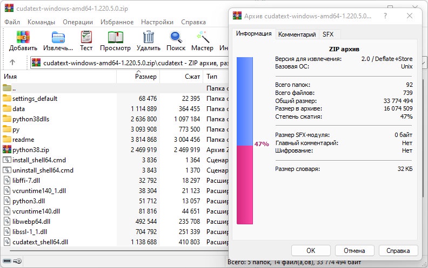This screenshot has height=268, width=428.
Task: Click the total size value 33 774 494
Action: (x=398, y=101)
